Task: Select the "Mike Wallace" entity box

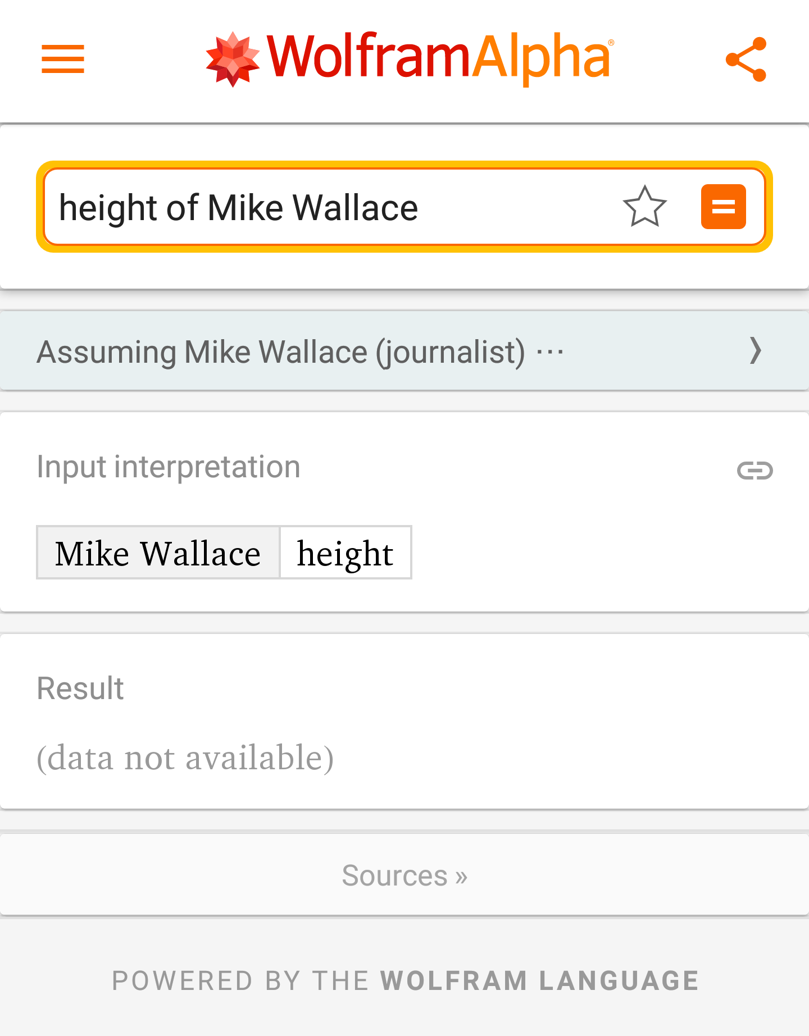Action: (157, 553)
